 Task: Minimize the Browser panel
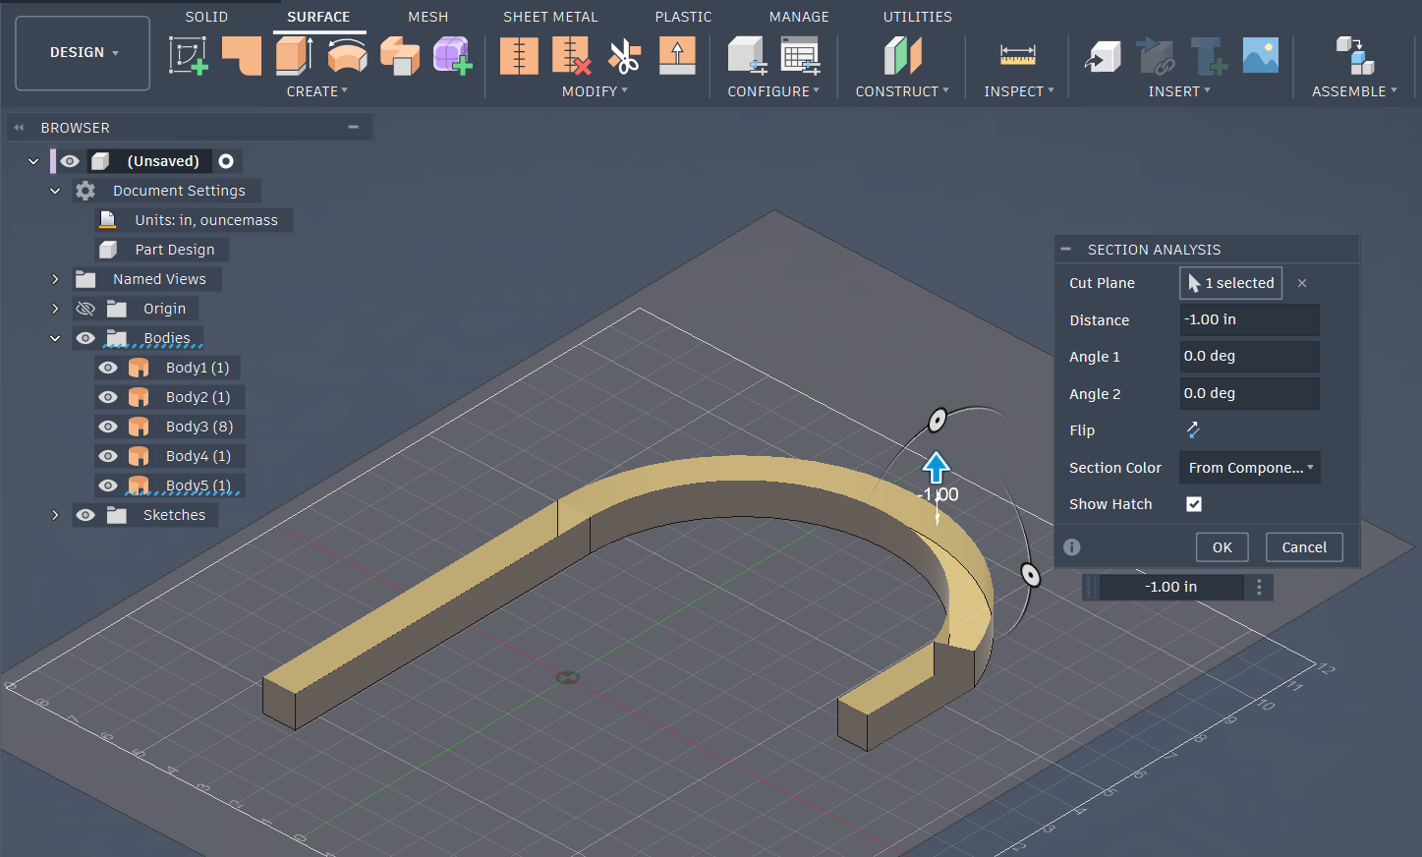[x=354, y=127]
